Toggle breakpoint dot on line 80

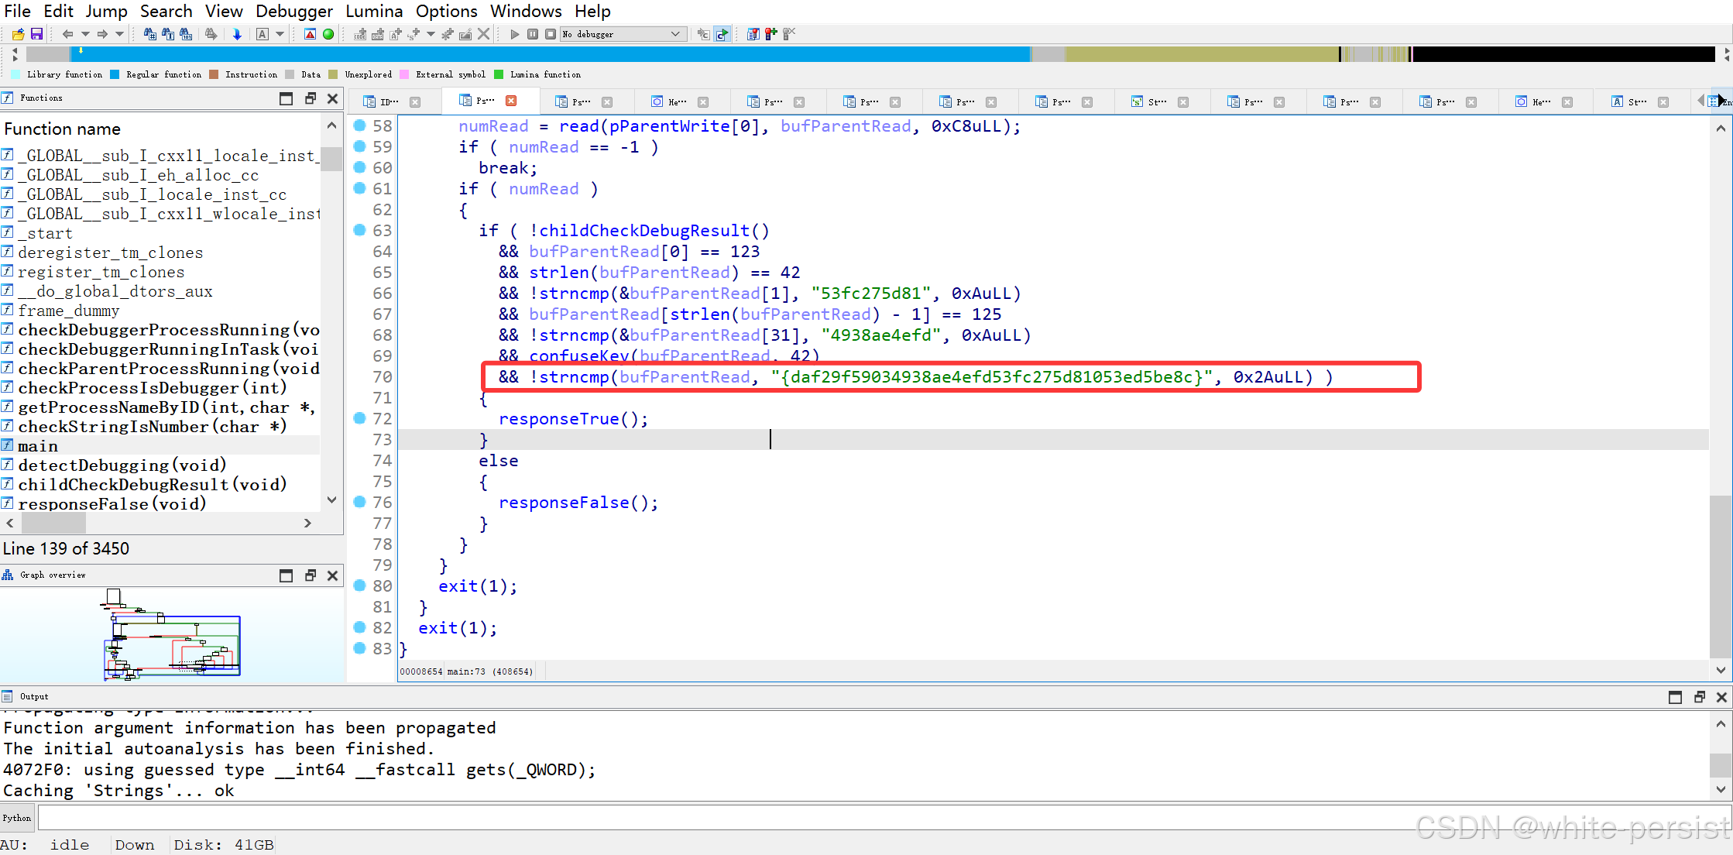359,585
